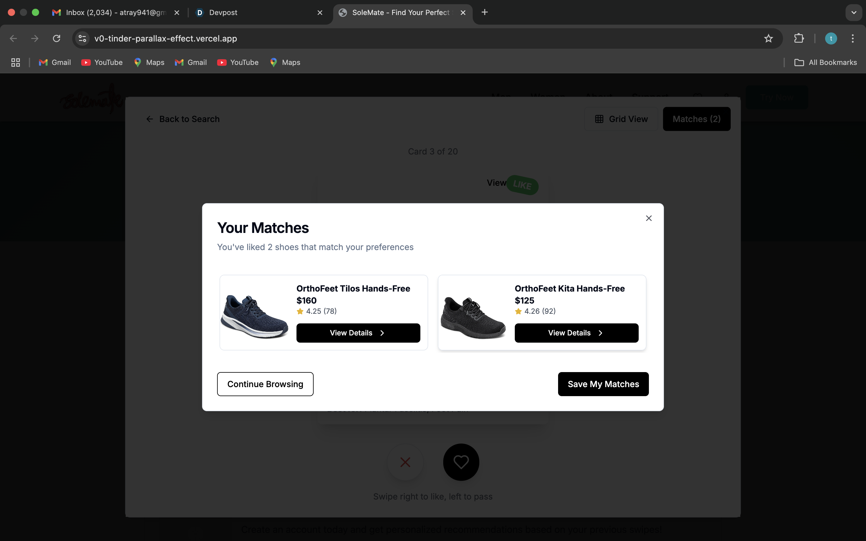Click the site info icon in address bar
Image resolution: width=866 pixels, height=541 pixels.
click(82, 38)
